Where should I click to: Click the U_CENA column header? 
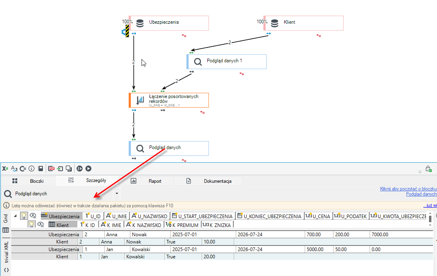coord(318,216)
